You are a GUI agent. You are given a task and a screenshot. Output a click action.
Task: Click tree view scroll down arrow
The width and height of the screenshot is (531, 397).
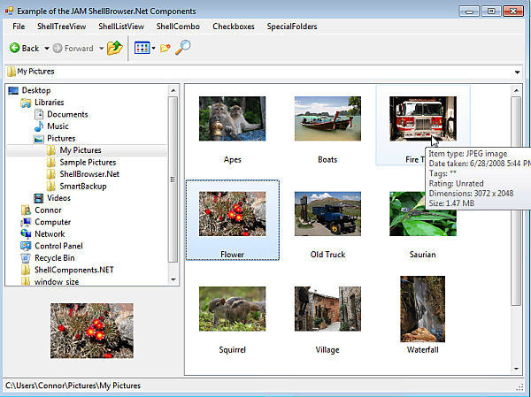tap(173, 279)
